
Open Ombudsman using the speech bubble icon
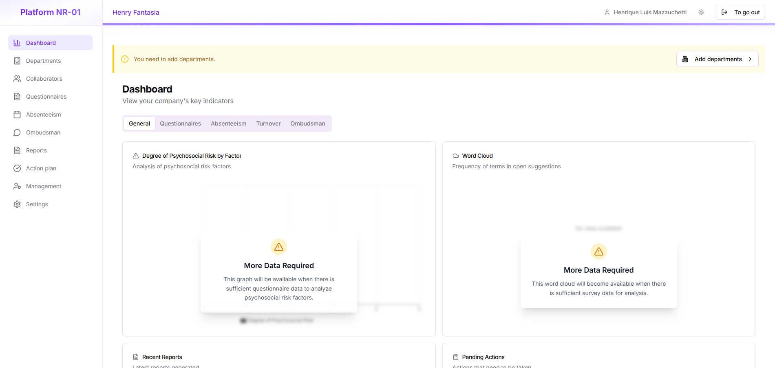17,132
